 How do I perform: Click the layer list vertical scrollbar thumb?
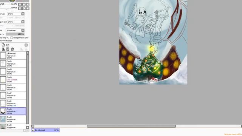(x=28, y=89)
